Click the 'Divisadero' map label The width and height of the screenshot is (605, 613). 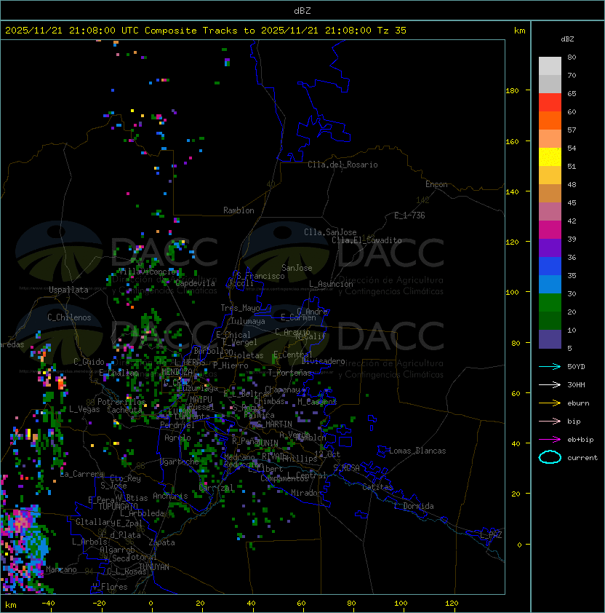pyautogui.click(x=323, y=361)
